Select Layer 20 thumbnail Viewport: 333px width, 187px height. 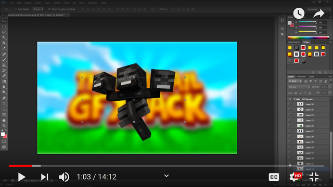tap(300, 137)
